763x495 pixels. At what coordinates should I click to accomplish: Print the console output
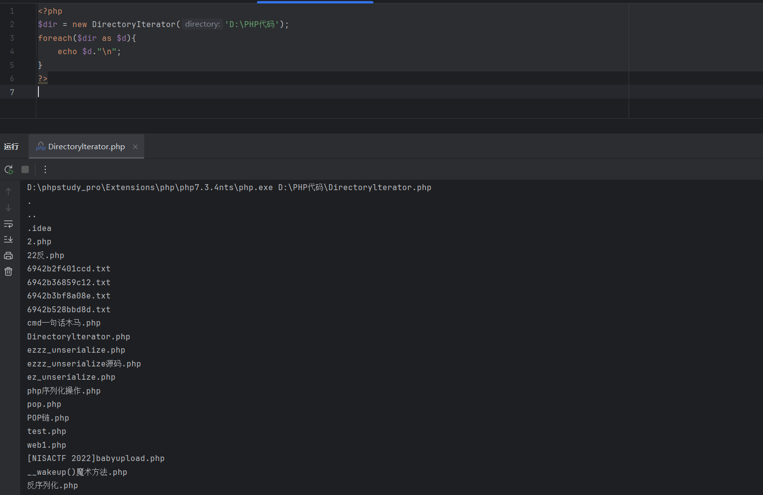coord(8,256)
